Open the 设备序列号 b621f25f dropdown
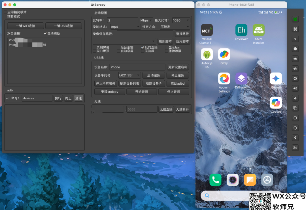 (x=129, y=75)
